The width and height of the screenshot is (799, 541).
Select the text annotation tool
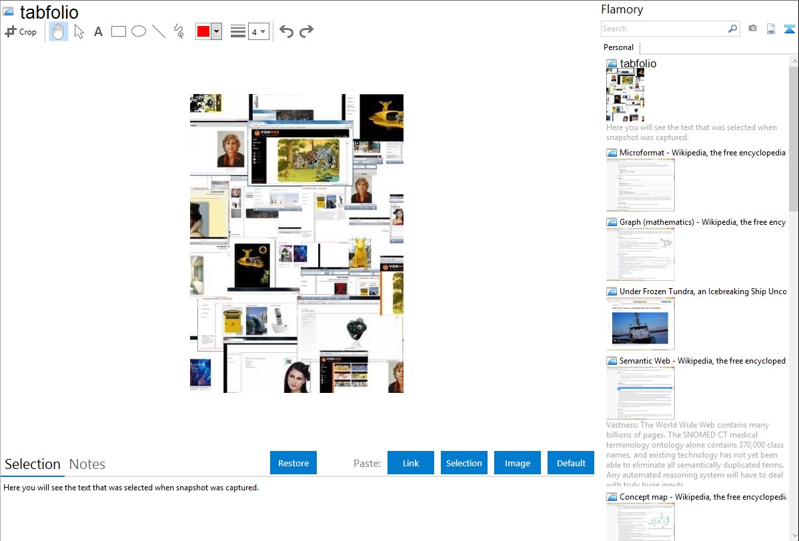[98, 31]
